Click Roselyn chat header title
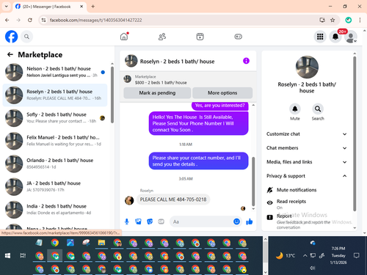Image resolution: width=367 pixels, height=275 pixels. click(x=177, y=62)
